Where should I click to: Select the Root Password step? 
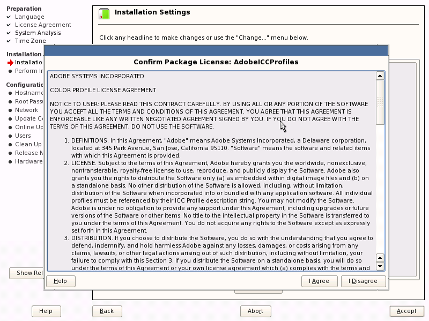click(29, 101)
